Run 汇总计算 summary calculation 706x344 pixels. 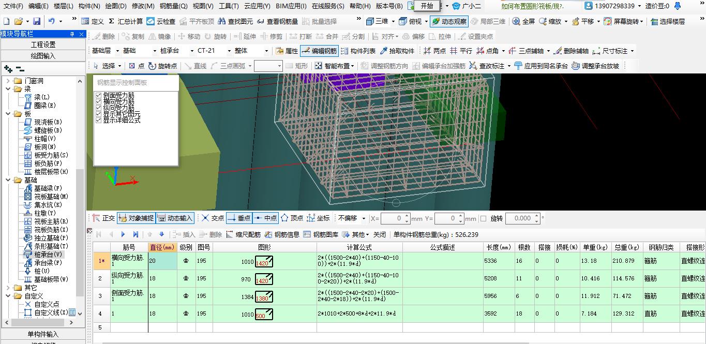tap(125, 21)
